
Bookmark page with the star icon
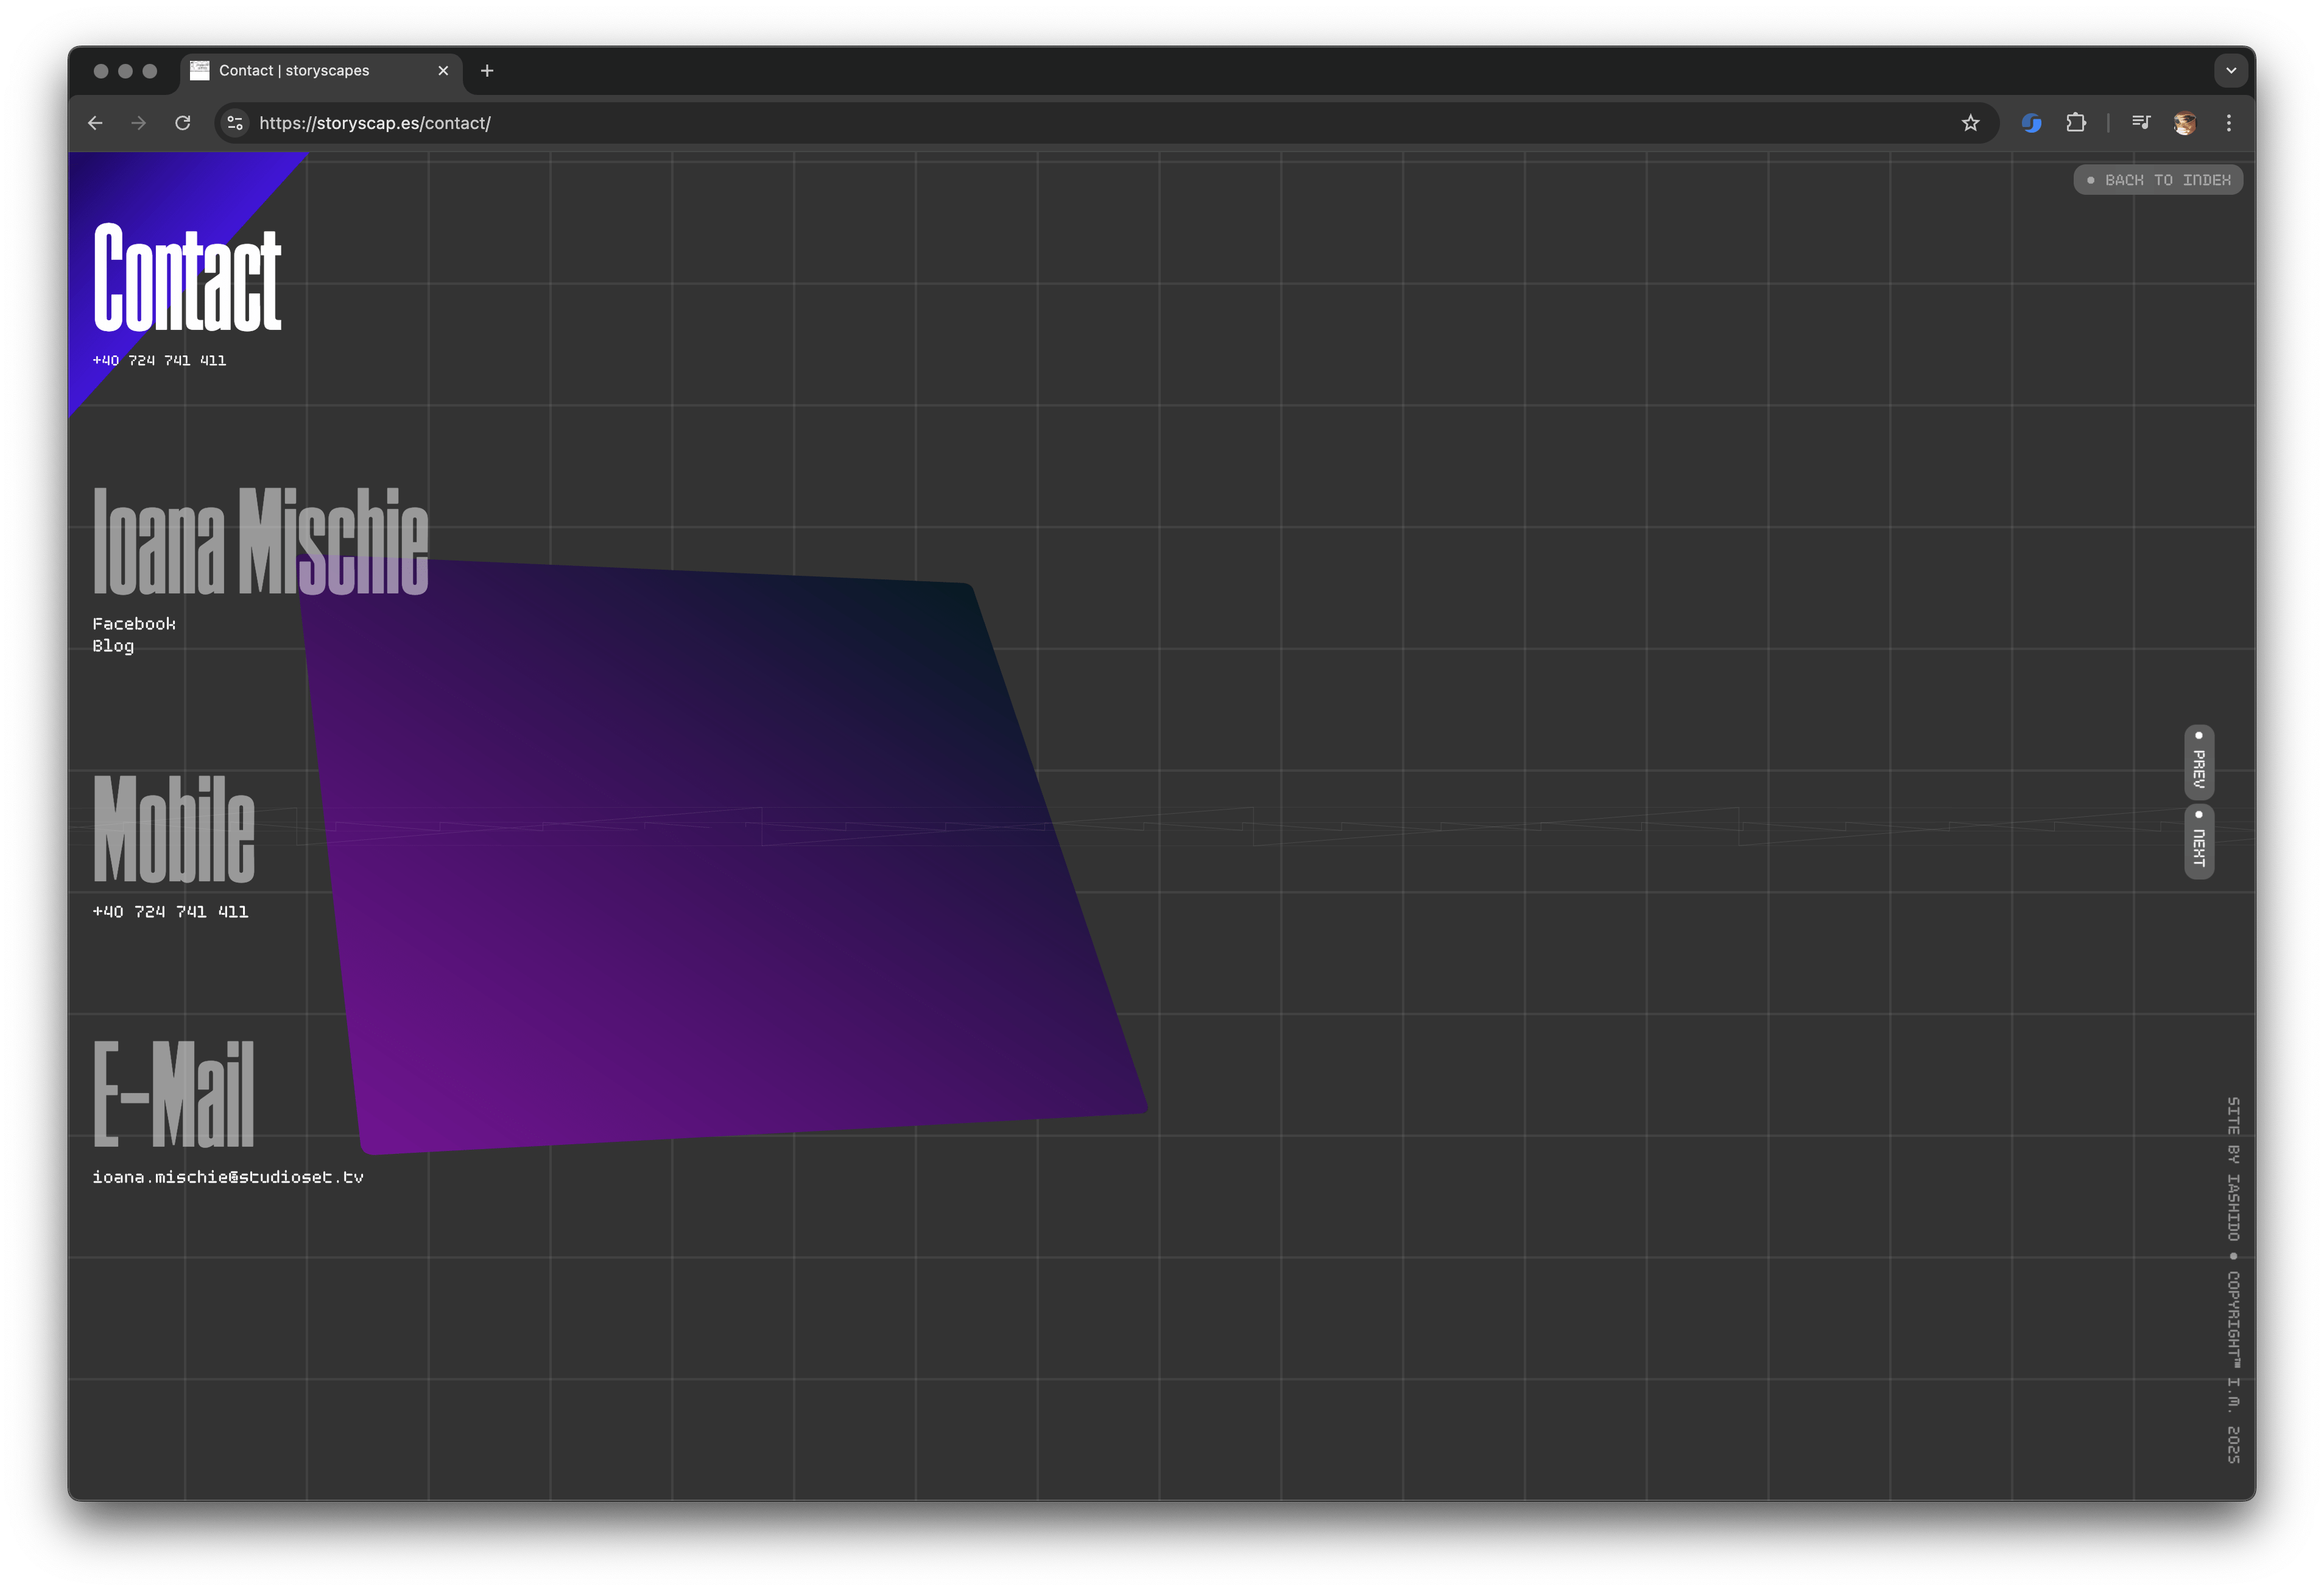pos(1970,123)
